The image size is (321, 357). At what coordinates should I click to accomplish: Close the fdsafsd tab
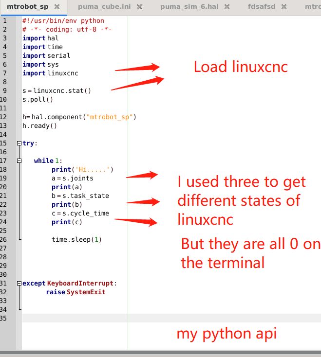point(284,7)
